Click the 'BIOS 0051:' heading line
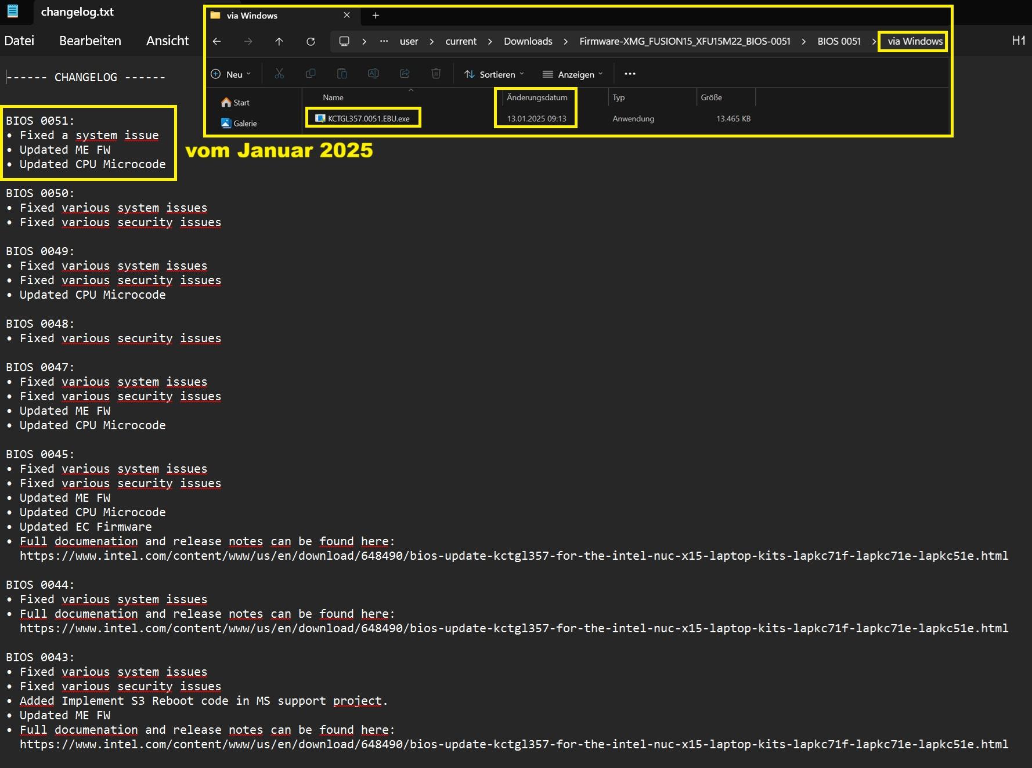 tap(40, 121)
